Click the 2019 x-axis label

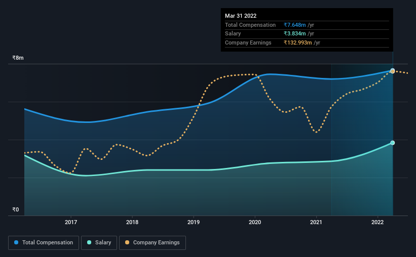pos(194,222)
